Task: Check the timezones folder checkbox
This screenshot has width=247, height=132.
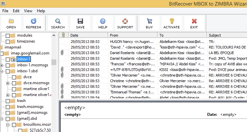Action: 8,42
